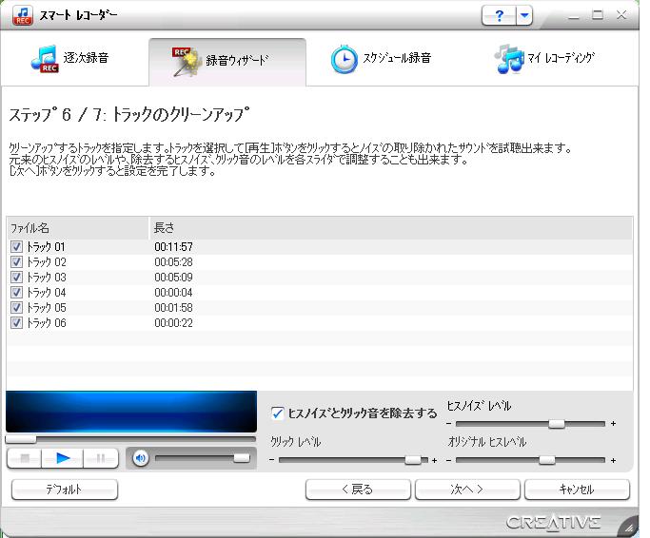Toggle the トラック 03 checkbox
The height and width of the screenshot is (538, 650).
[x=16, y=278]
